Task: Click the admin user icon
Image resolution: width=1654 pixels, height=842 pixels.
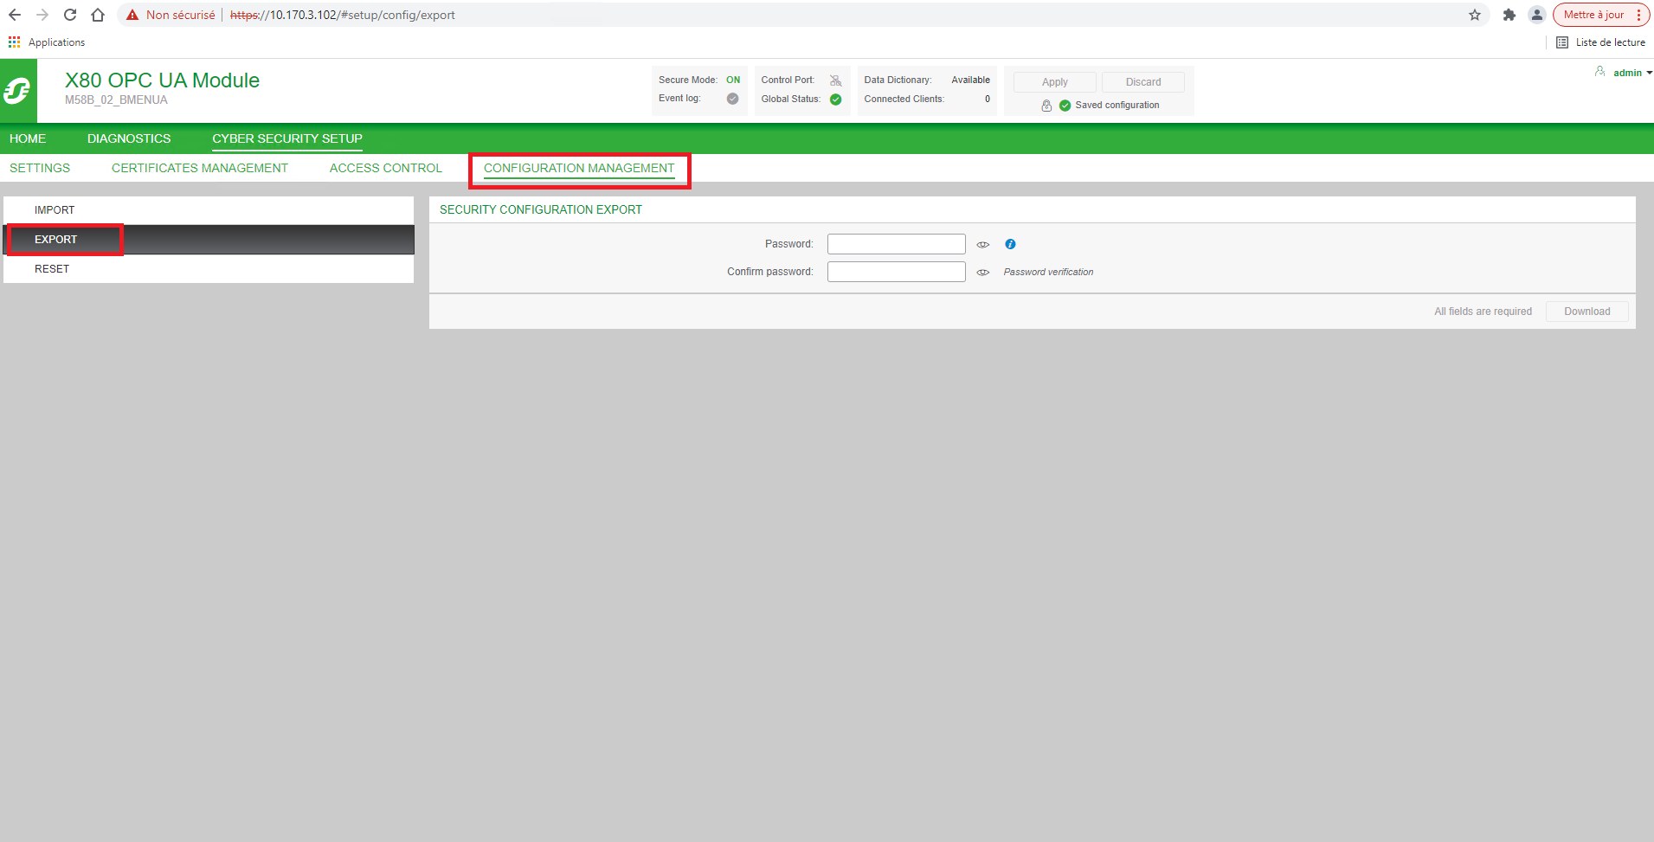Action: 1600,72
